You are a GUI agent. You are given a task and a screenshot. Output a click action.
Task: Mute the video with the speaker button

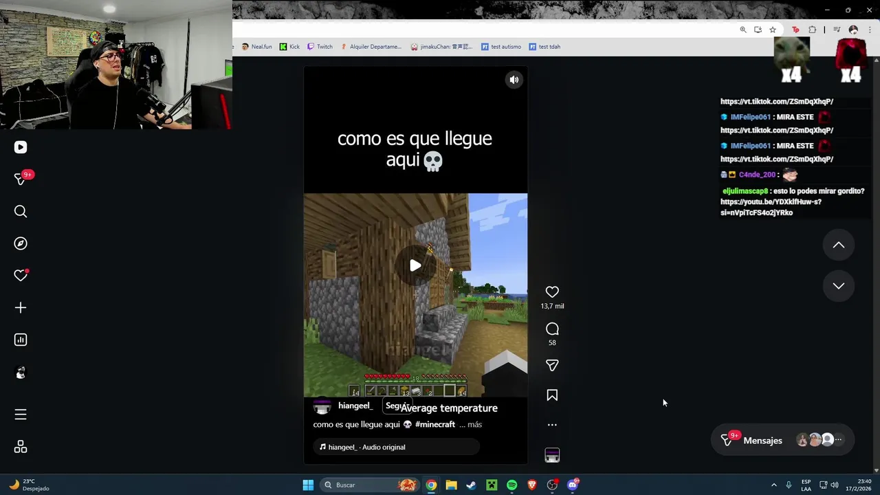pos(514,80)
